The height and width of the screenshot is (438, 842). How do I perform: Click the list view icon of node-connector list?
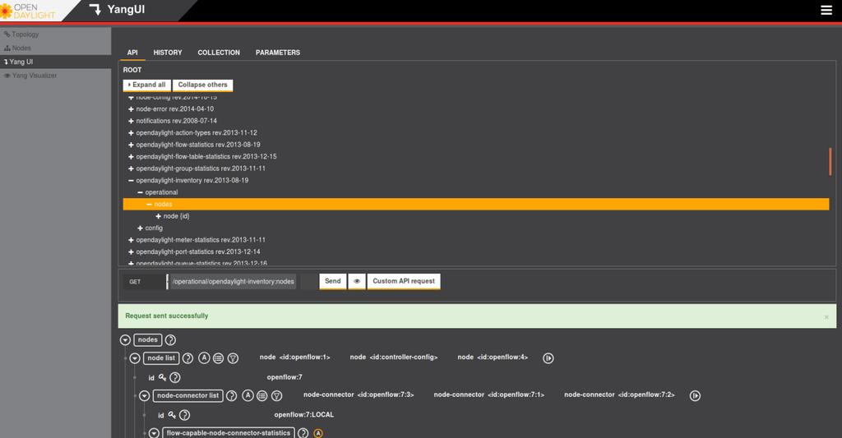pyautogui.click(x=262, y=395)
